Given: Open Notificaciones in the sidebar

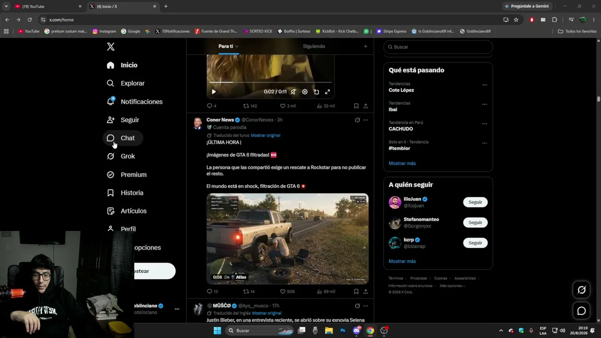Looking at the screenshot, I should point(135,102).
